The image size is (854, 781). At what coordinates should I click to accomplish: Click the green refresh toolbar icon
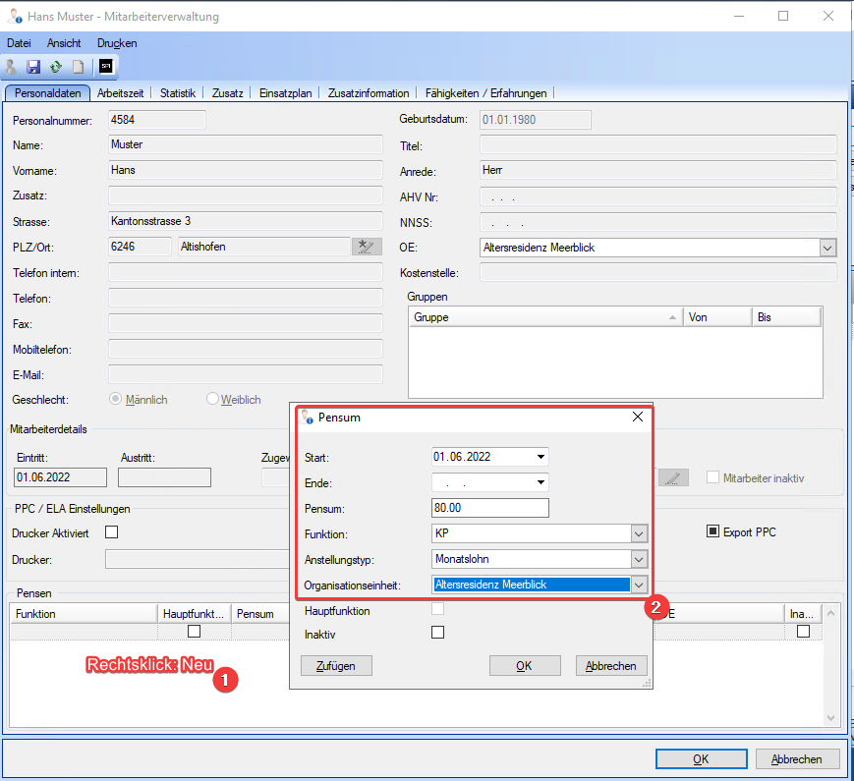[x=56, y=67]
